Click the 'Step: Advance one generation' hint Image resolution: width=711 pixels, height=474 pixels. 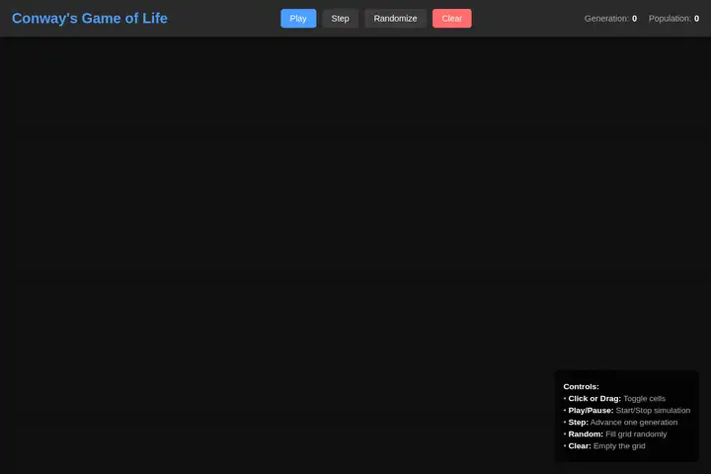click(x=620, y=423)
